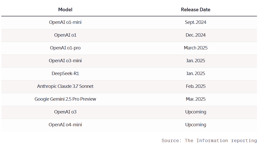This screenshot has height=147, width=258.
Task: Select the OpenAI o3 model name
Action: point(65,112)
